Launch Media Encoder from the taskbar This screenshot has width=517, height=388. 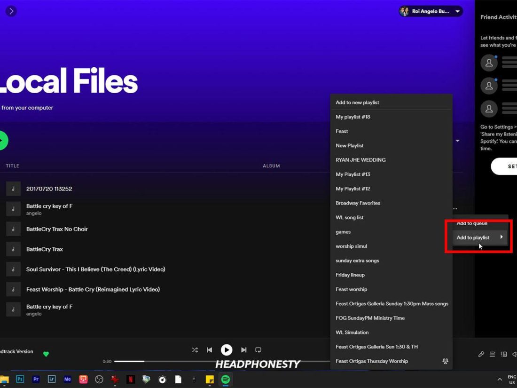coord(68,380)
